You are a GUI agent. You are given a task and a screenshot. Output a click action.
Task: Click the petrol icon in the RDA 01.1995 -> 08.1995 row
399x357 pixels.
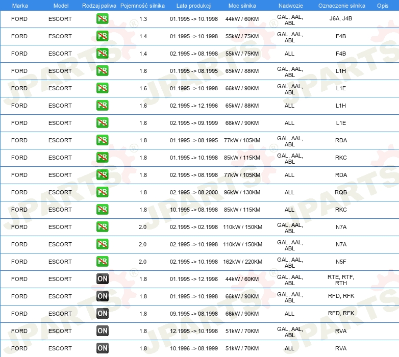102,140
